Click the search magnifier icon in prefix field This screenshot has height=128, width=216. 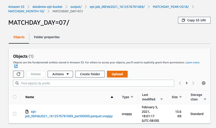(17, 83)
